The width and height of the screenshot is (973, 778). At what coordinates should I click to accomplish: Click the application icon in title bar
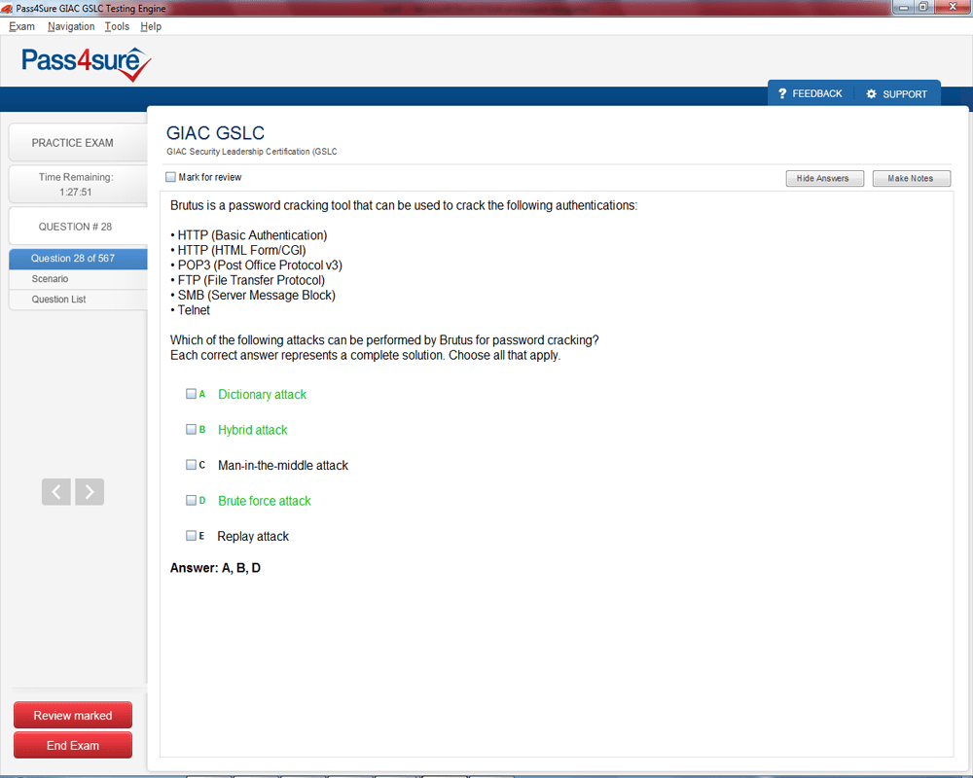tap(7, 9)
